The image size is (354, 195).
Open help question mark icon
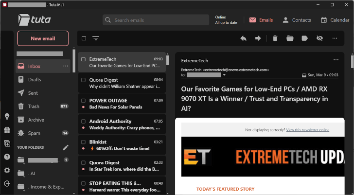[x=7, y=157]
